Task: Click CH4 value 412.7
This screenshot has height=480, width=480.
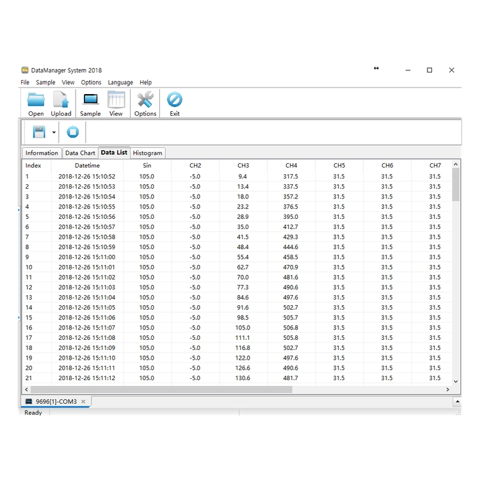Action: point(291,227)
